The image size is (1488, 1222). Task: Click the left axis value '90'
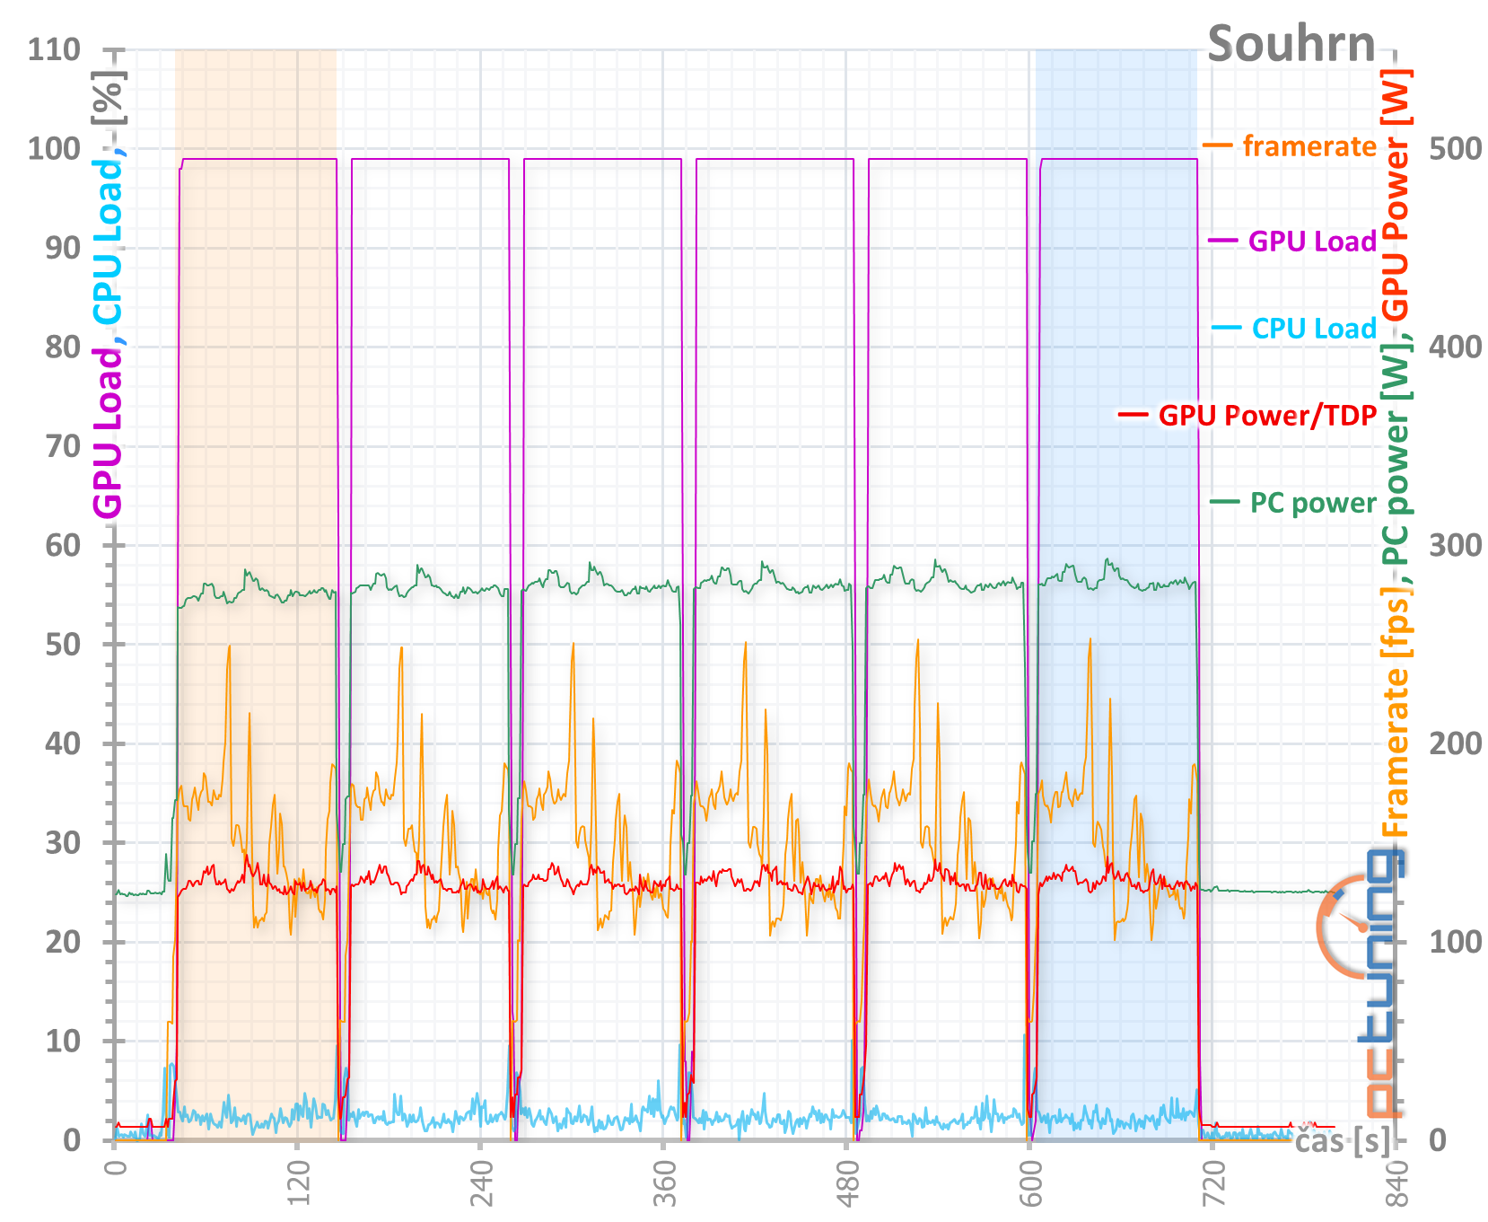63,248
